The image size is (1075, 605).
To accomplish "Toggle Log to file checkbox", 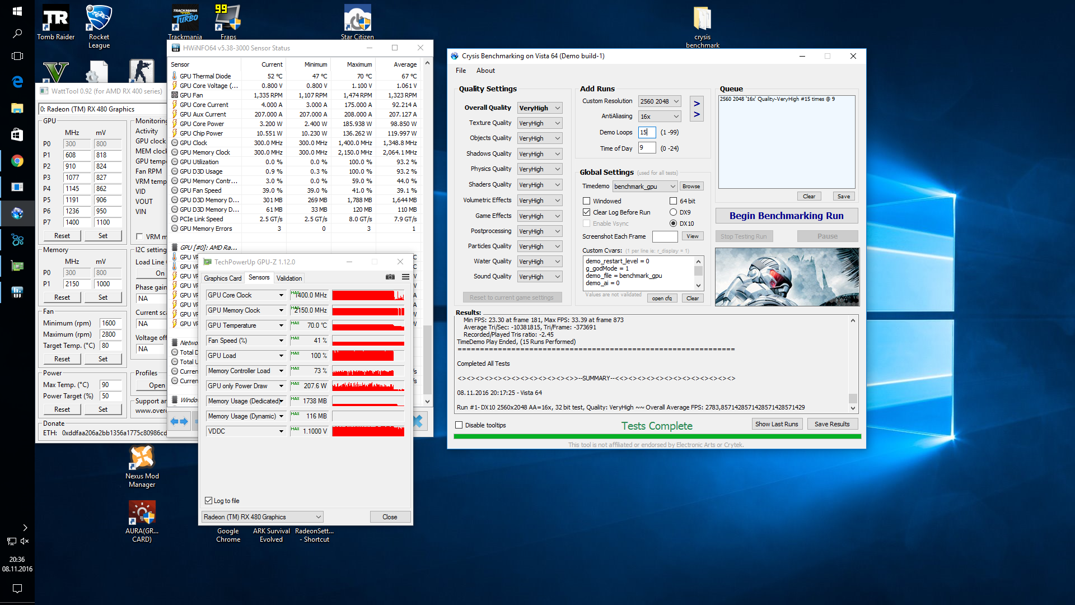I will pos(209,501).
